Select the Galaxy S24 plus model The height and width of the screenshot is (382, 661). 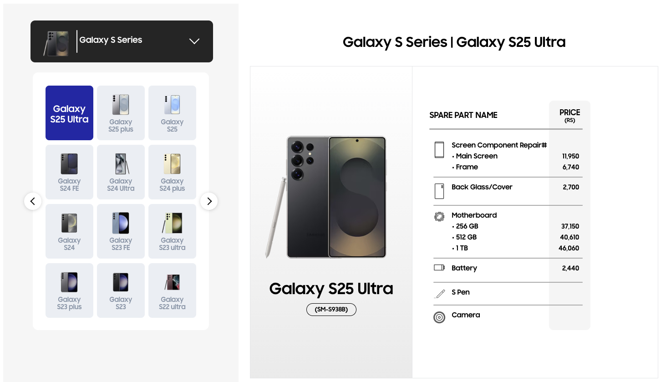[x=172, y=172]
